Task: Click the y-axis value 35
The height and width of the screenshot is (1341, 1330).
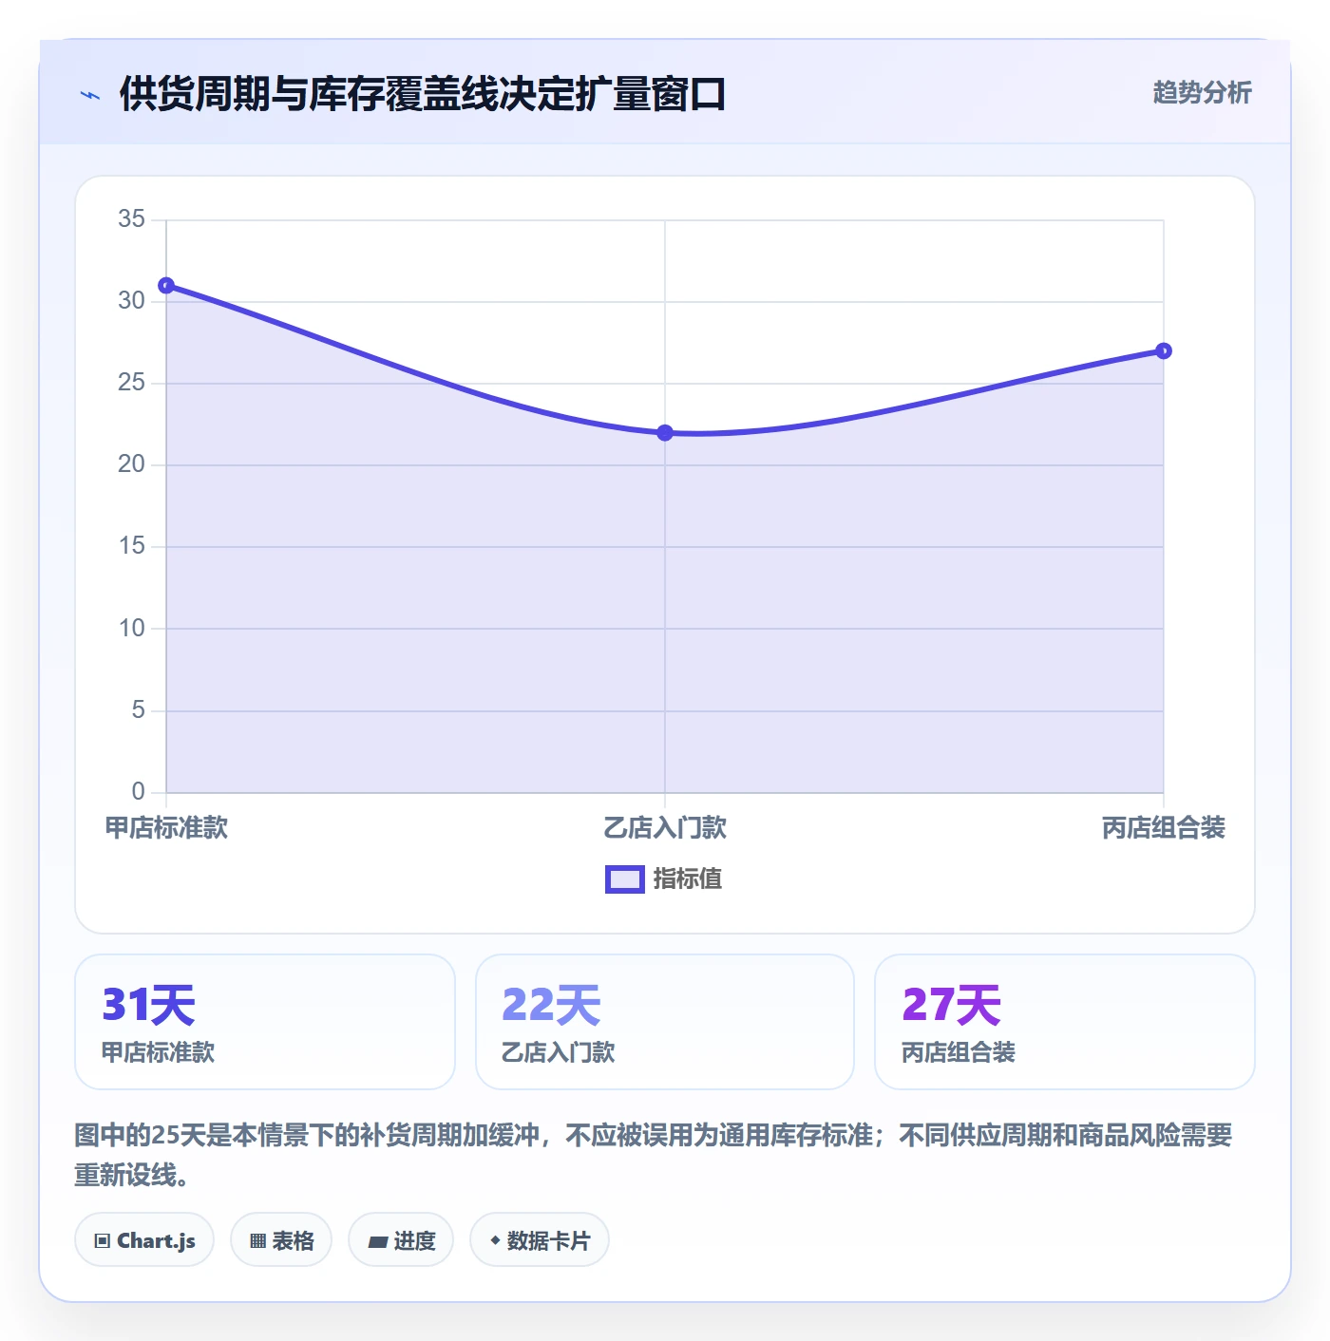Action: tap(131, 219)
